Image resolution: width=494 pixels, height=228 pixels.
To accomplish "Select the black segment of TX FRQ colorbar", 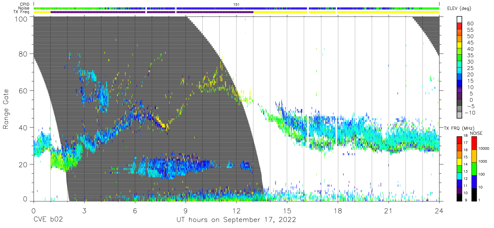I will tap(460, 197).
